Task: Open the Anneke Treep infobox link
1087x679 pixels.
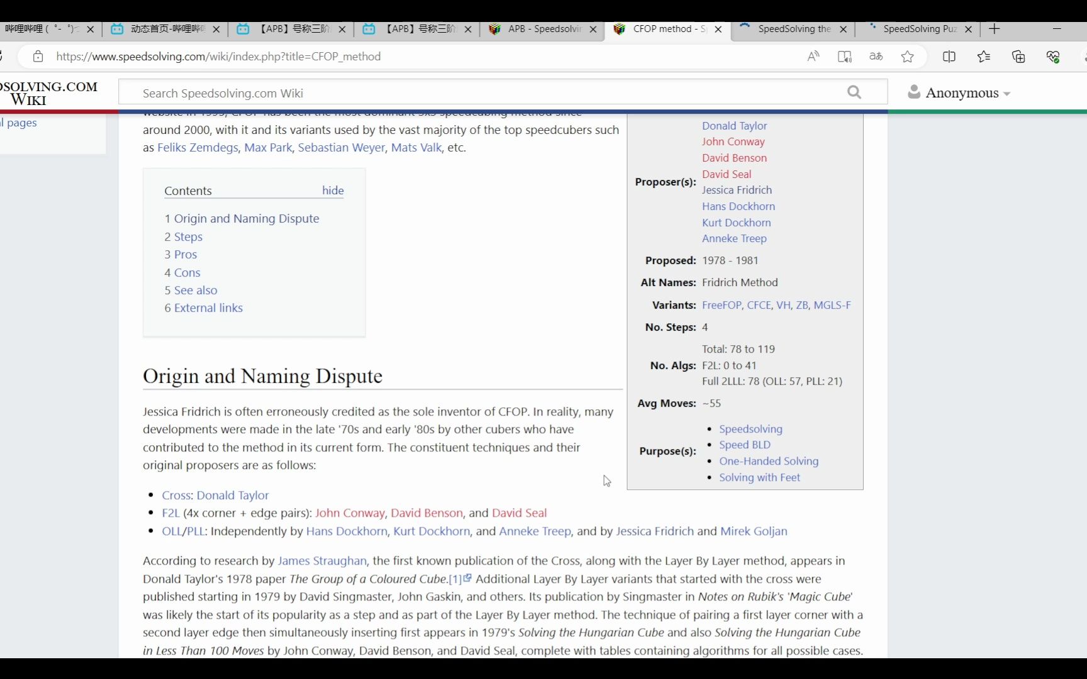Action: pyautogui.click(x=734, y=238)
